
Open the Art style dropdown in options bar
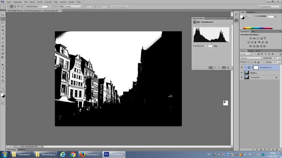coord(73,6)
